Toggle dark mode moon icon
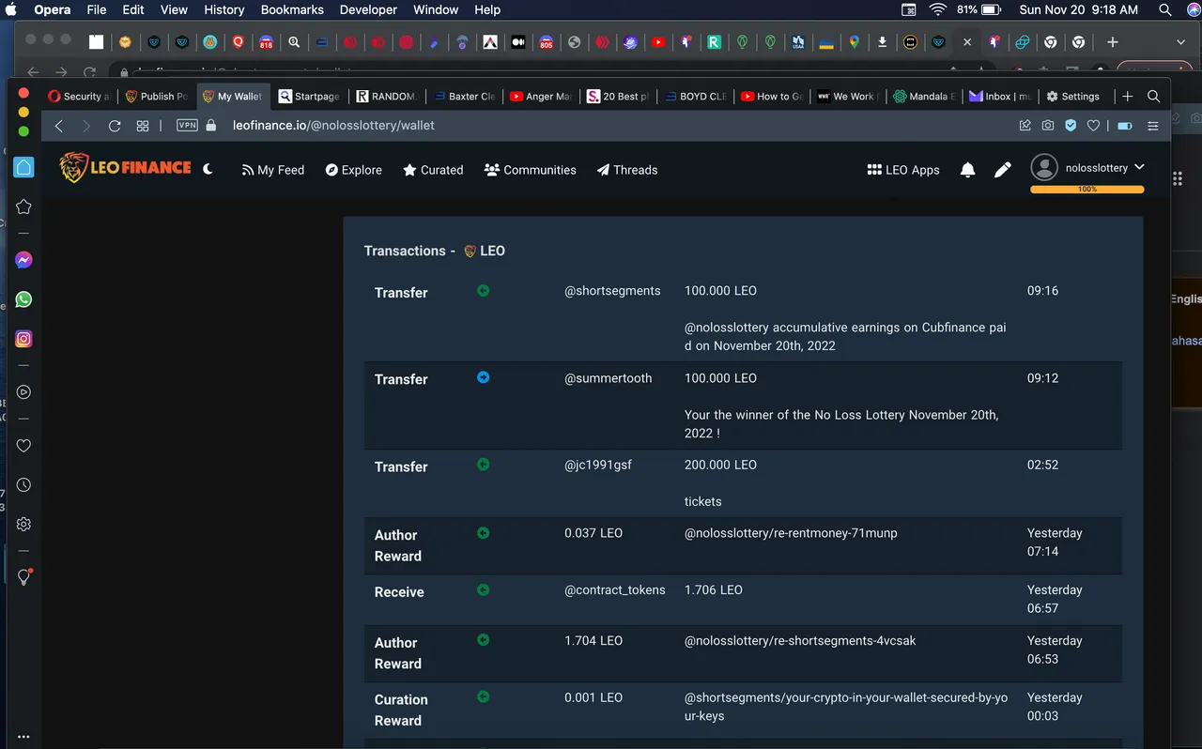The image size is (1202, 749). [208, 169]
